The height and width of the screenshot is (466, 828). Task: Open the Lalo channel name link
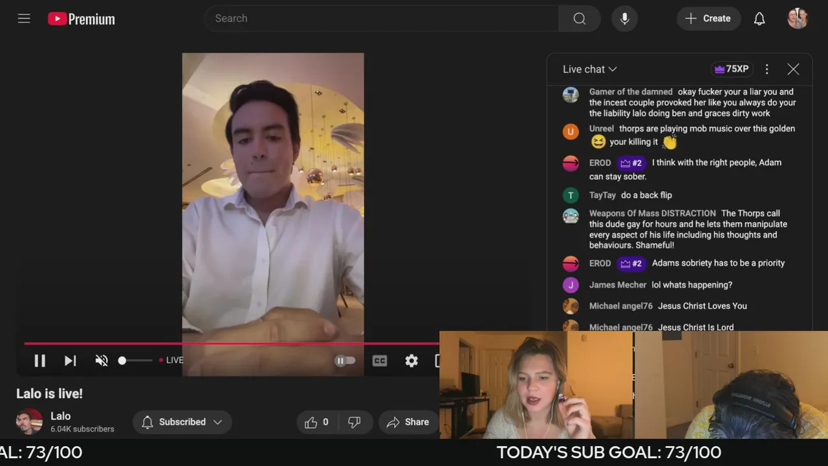pyautogui.click(x=61, y=416)
